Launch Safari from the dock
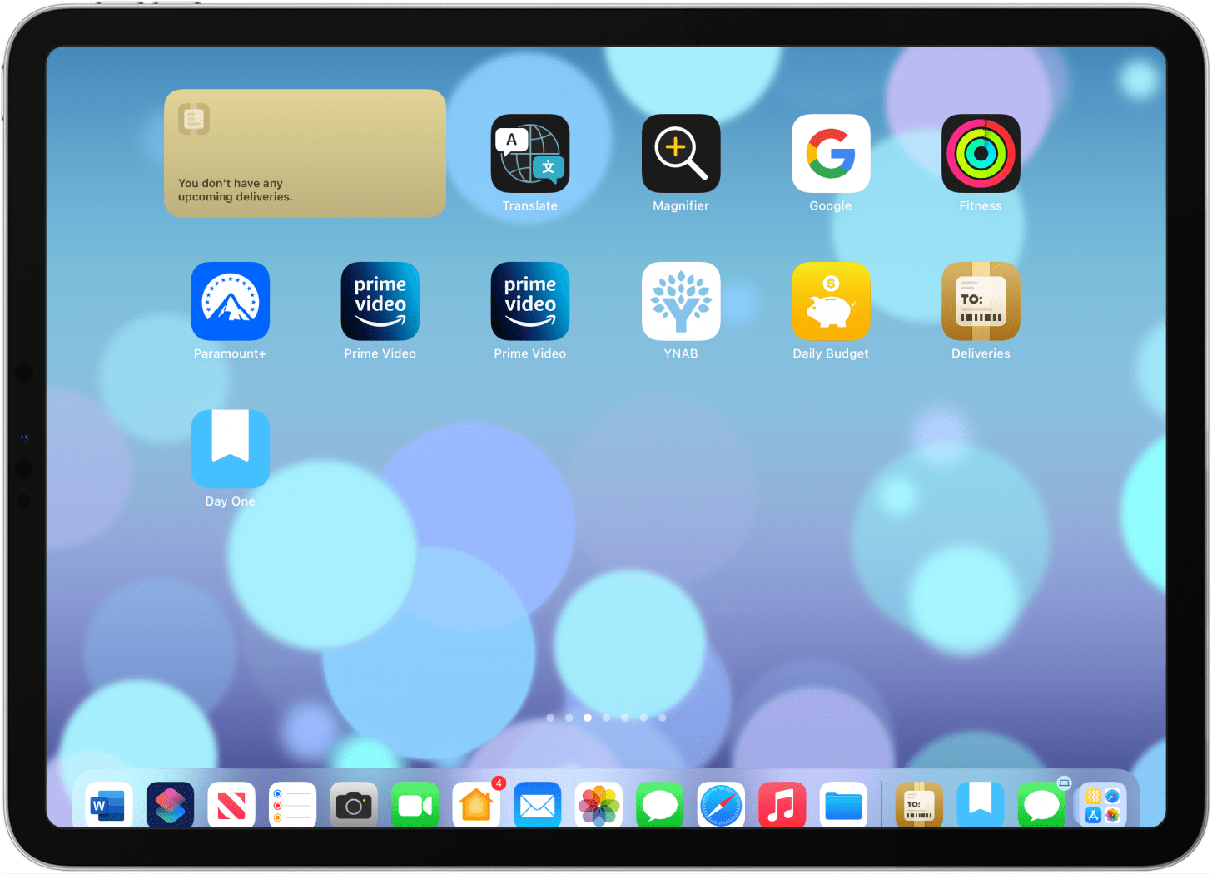Screen dimensions: 1212x874 coord(721,805)
